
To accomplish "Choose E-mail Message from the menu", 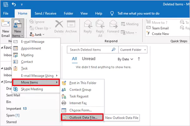I will tap(36, 42).
